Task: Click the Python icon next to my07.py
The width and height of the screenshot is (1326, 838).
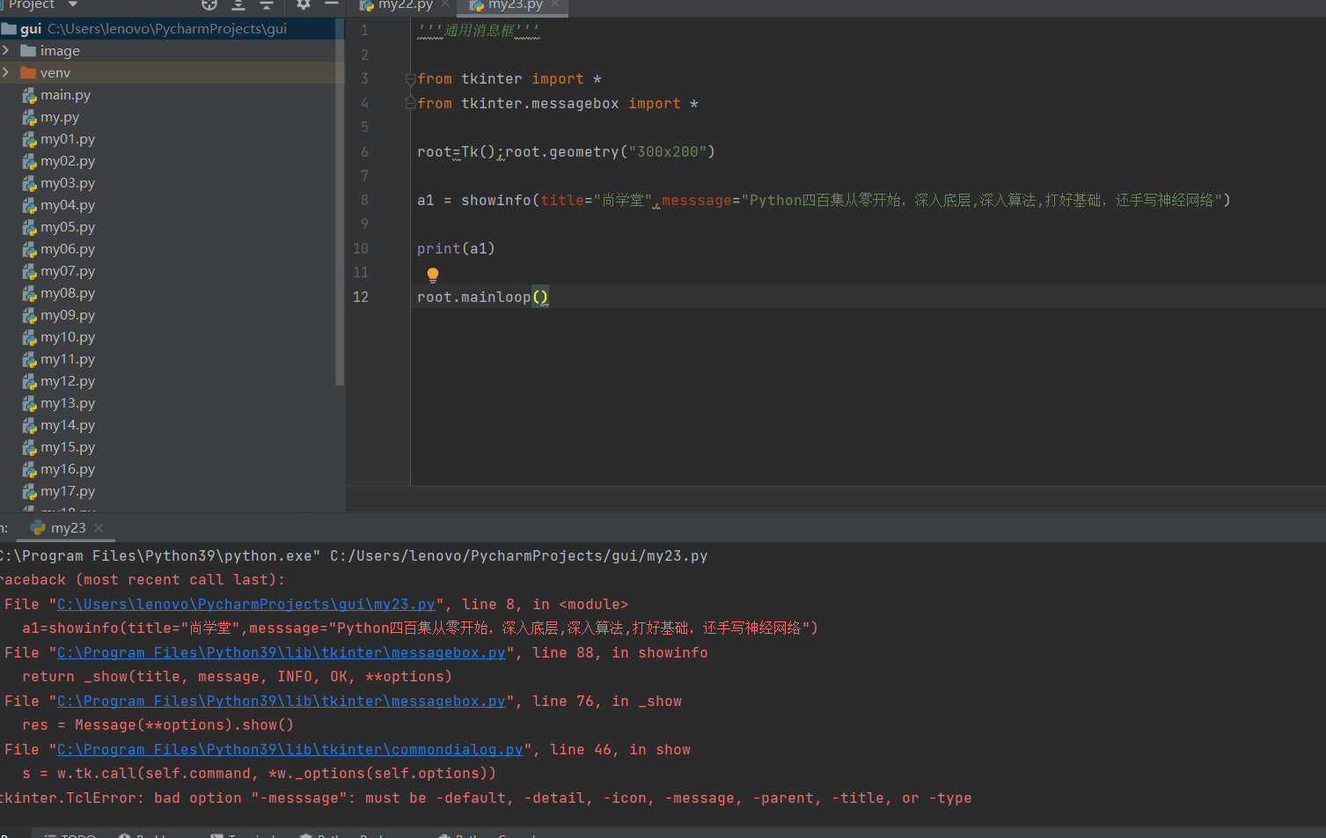Action: 29,271
